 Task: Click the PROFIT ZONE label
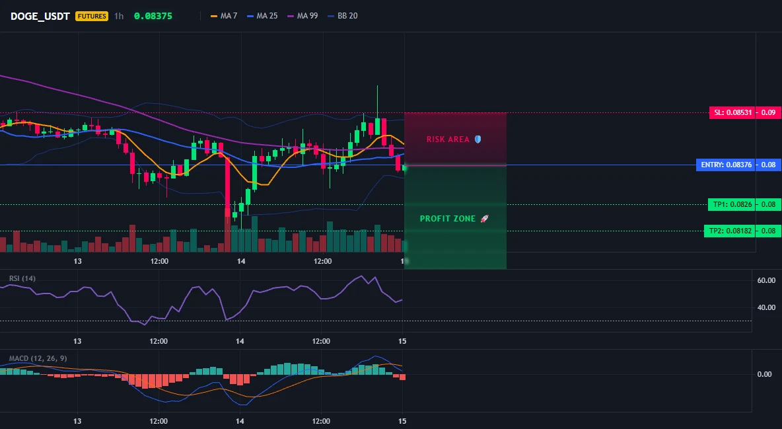(448, 219)
